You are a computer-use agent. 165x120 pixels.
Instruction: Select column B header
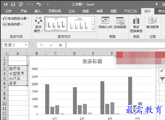36,53
